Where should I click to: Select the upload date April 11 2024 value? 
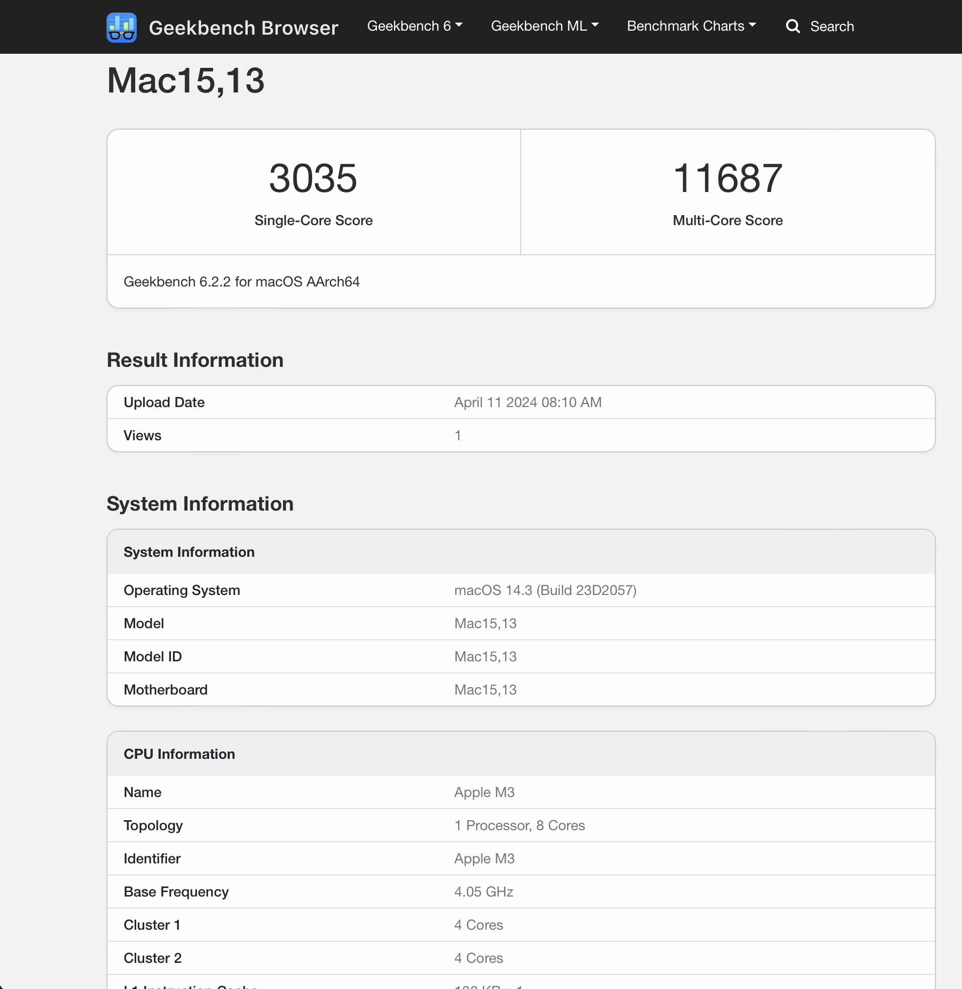[527, 402]
